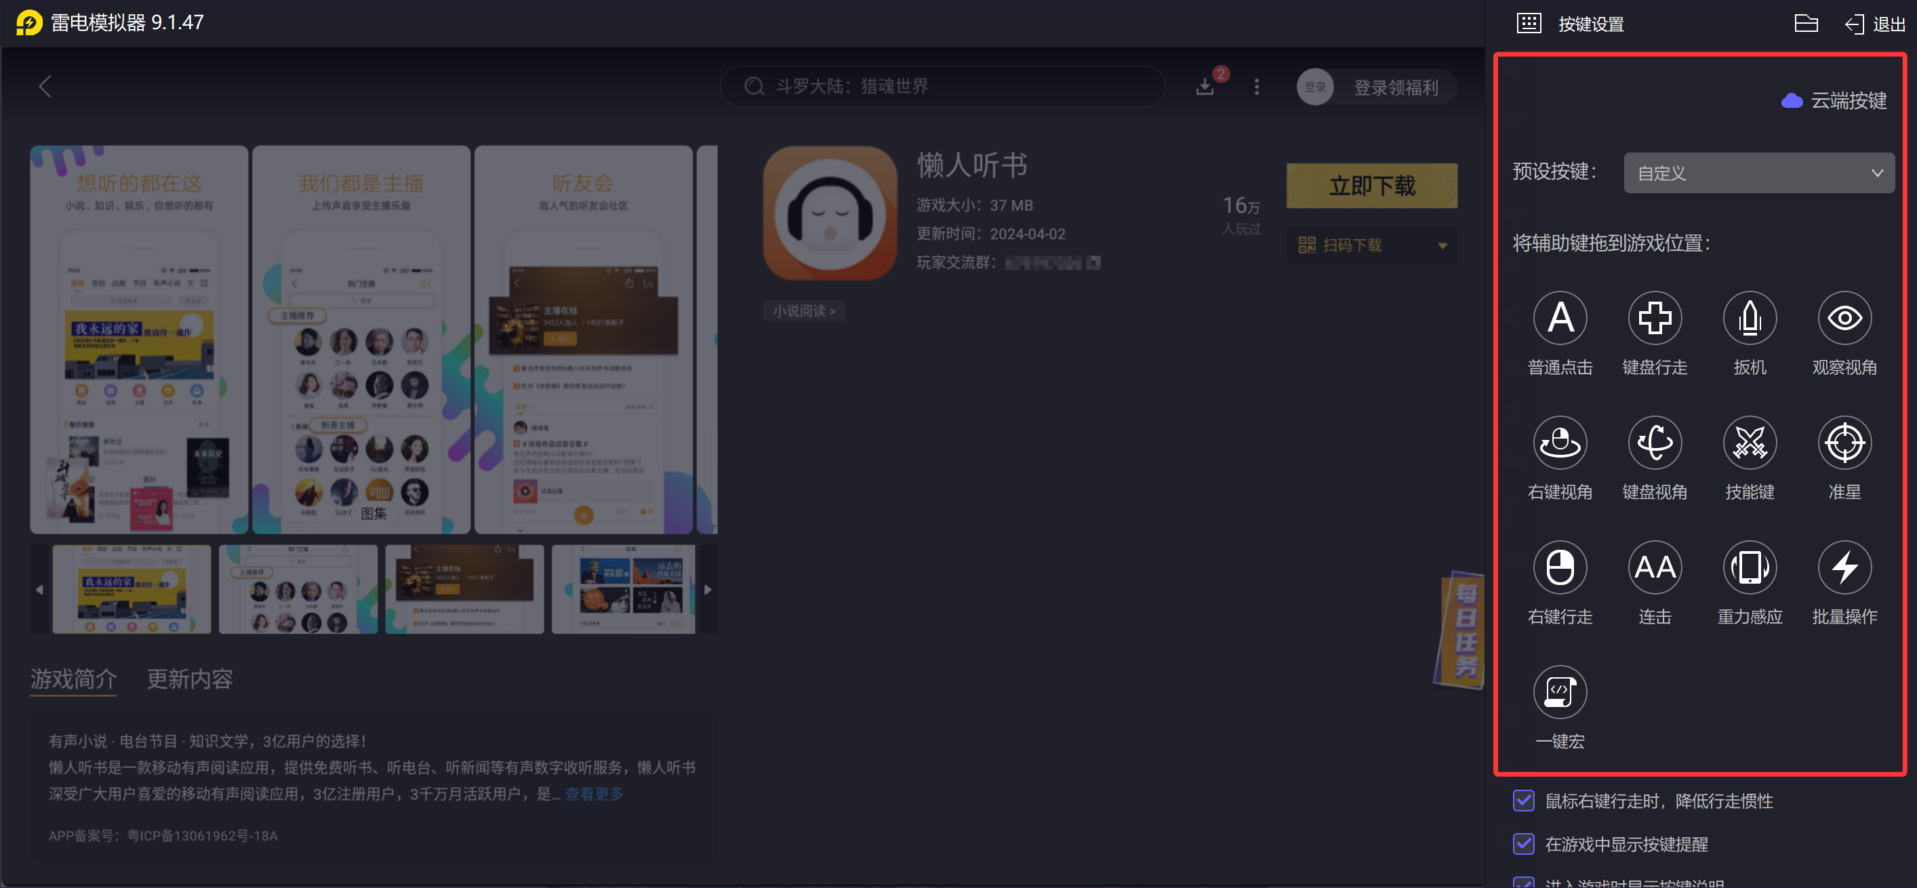The height and width of the screenshot is (888, 1917).
Task: Click the 游戏大小：37 MB text
Action: [x=974, y=205]
